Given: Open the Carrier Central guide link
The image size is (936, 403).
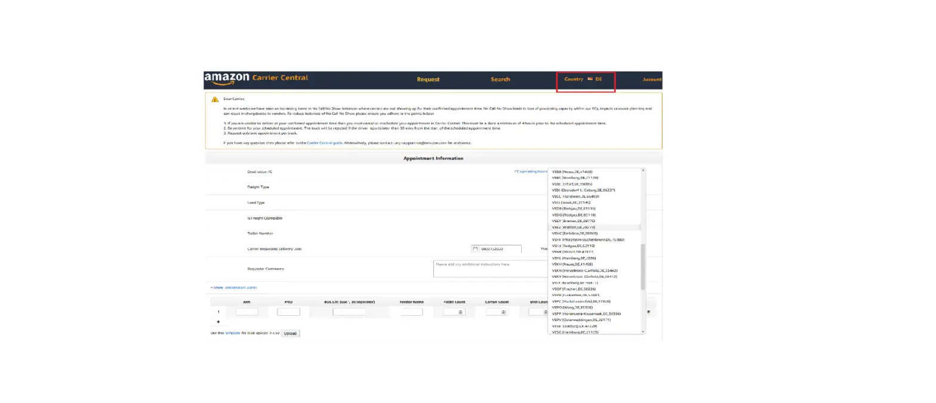Looking at the screenshot, I should pyautogui.click(x=326, y=143).
